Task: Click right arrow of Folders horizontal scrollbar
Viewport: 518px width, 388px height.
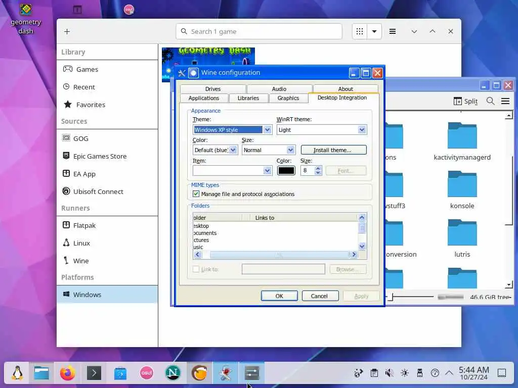Action: 354,255
